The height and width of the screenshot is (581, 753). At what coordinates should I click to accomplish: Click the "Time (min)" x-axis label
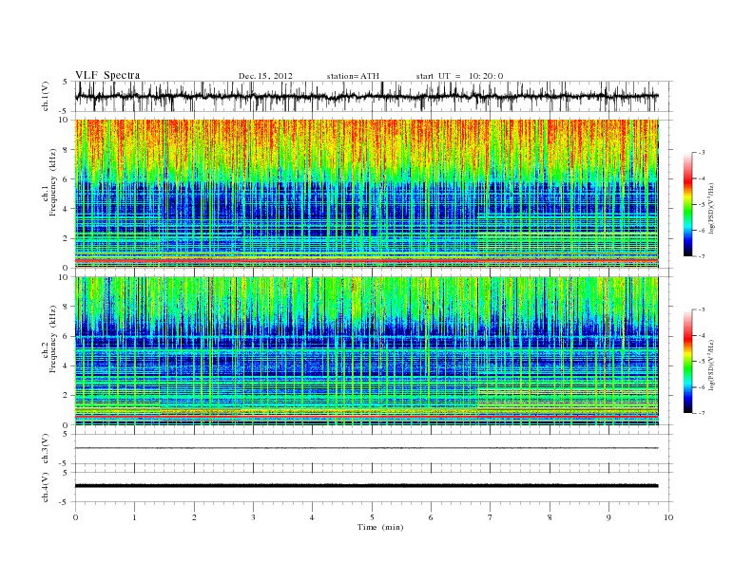tap(380, 527)
